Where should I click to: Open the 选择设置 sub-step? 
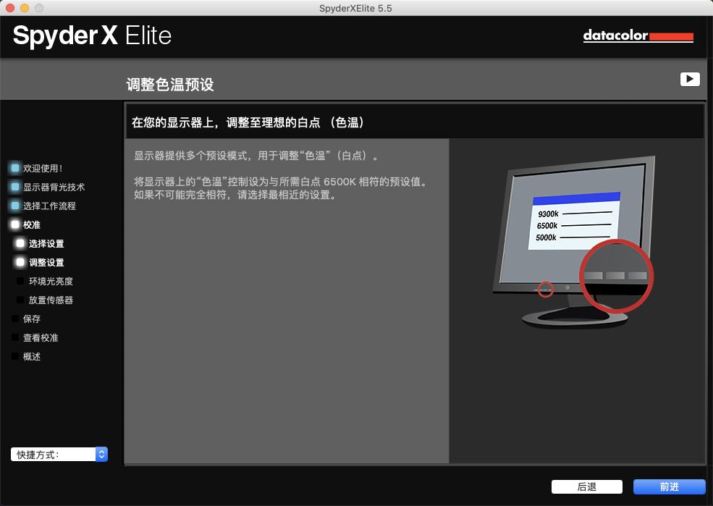pyautogui.click(x=46, y=244)
